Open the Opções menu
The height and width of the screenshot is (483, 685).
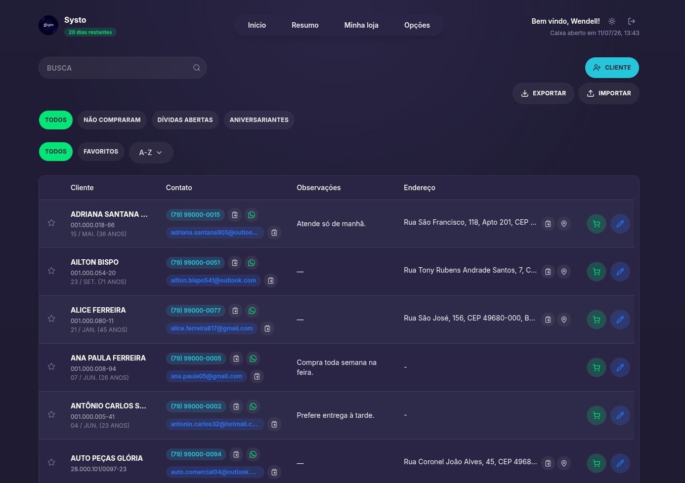point(417,25)
